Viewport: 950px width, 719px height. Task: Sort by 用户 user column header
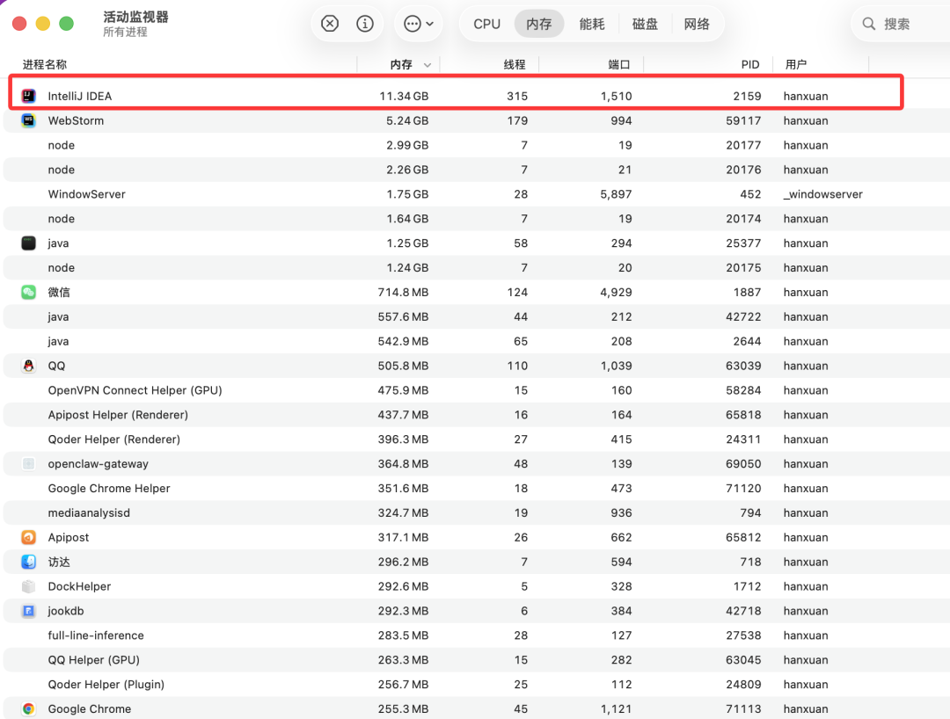pos(795,64)
